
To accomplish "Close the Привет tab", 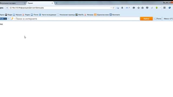I will pyautogui.click(x=52, y=3).
